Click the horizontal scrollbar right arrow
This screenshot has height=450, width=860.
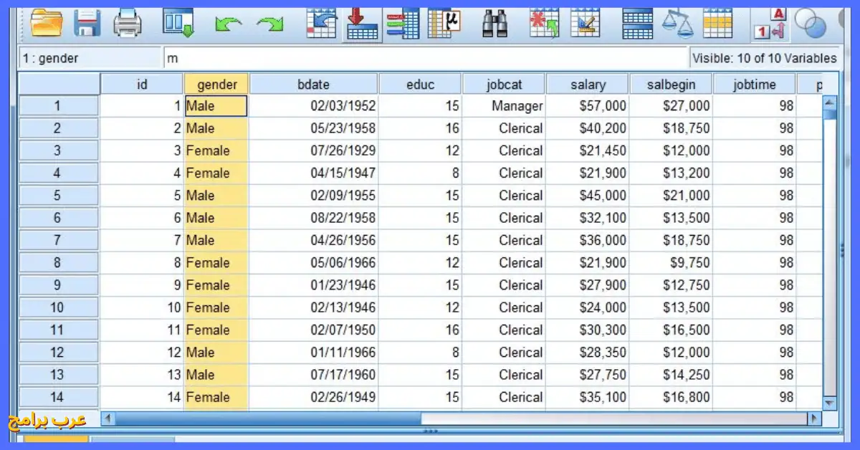point(814,418)
